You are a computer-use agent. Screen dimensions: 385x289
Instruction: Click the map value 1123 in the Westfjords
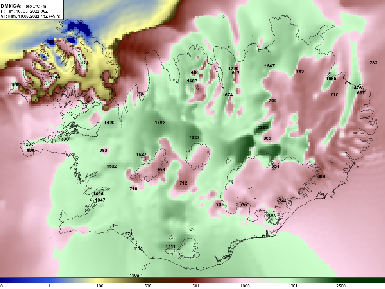coord(84,63)
